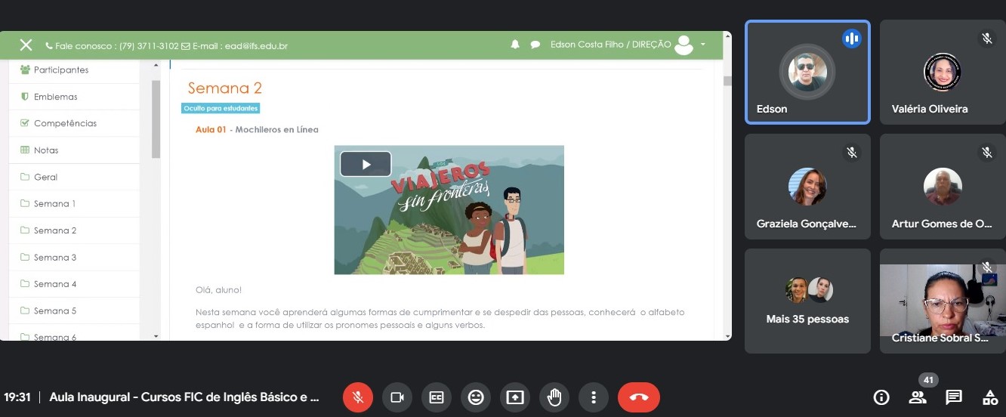Close the sidebar with the X icon
This screenshot has height=417, width=1006.
point(26,45)
